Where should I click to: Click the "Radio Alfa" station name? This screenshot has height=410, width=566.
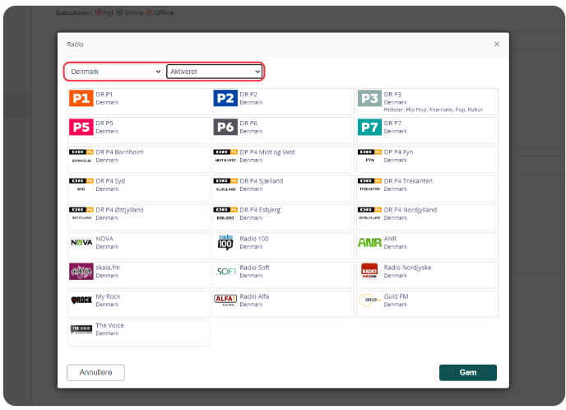(254, 296)
